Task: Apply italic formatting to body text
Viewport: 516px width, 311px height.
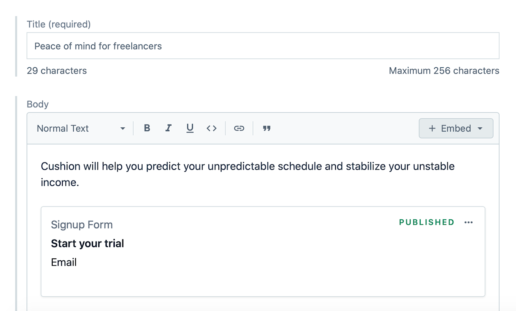Action: 168,128
